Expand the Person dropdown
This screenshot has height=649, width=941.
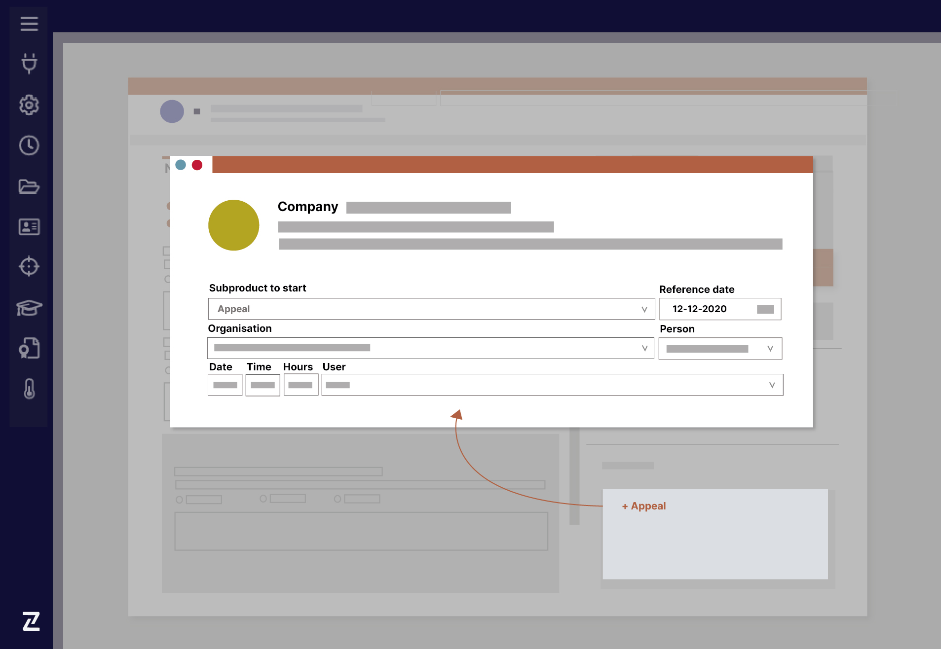pyautogui.click(x=720, y=349)
